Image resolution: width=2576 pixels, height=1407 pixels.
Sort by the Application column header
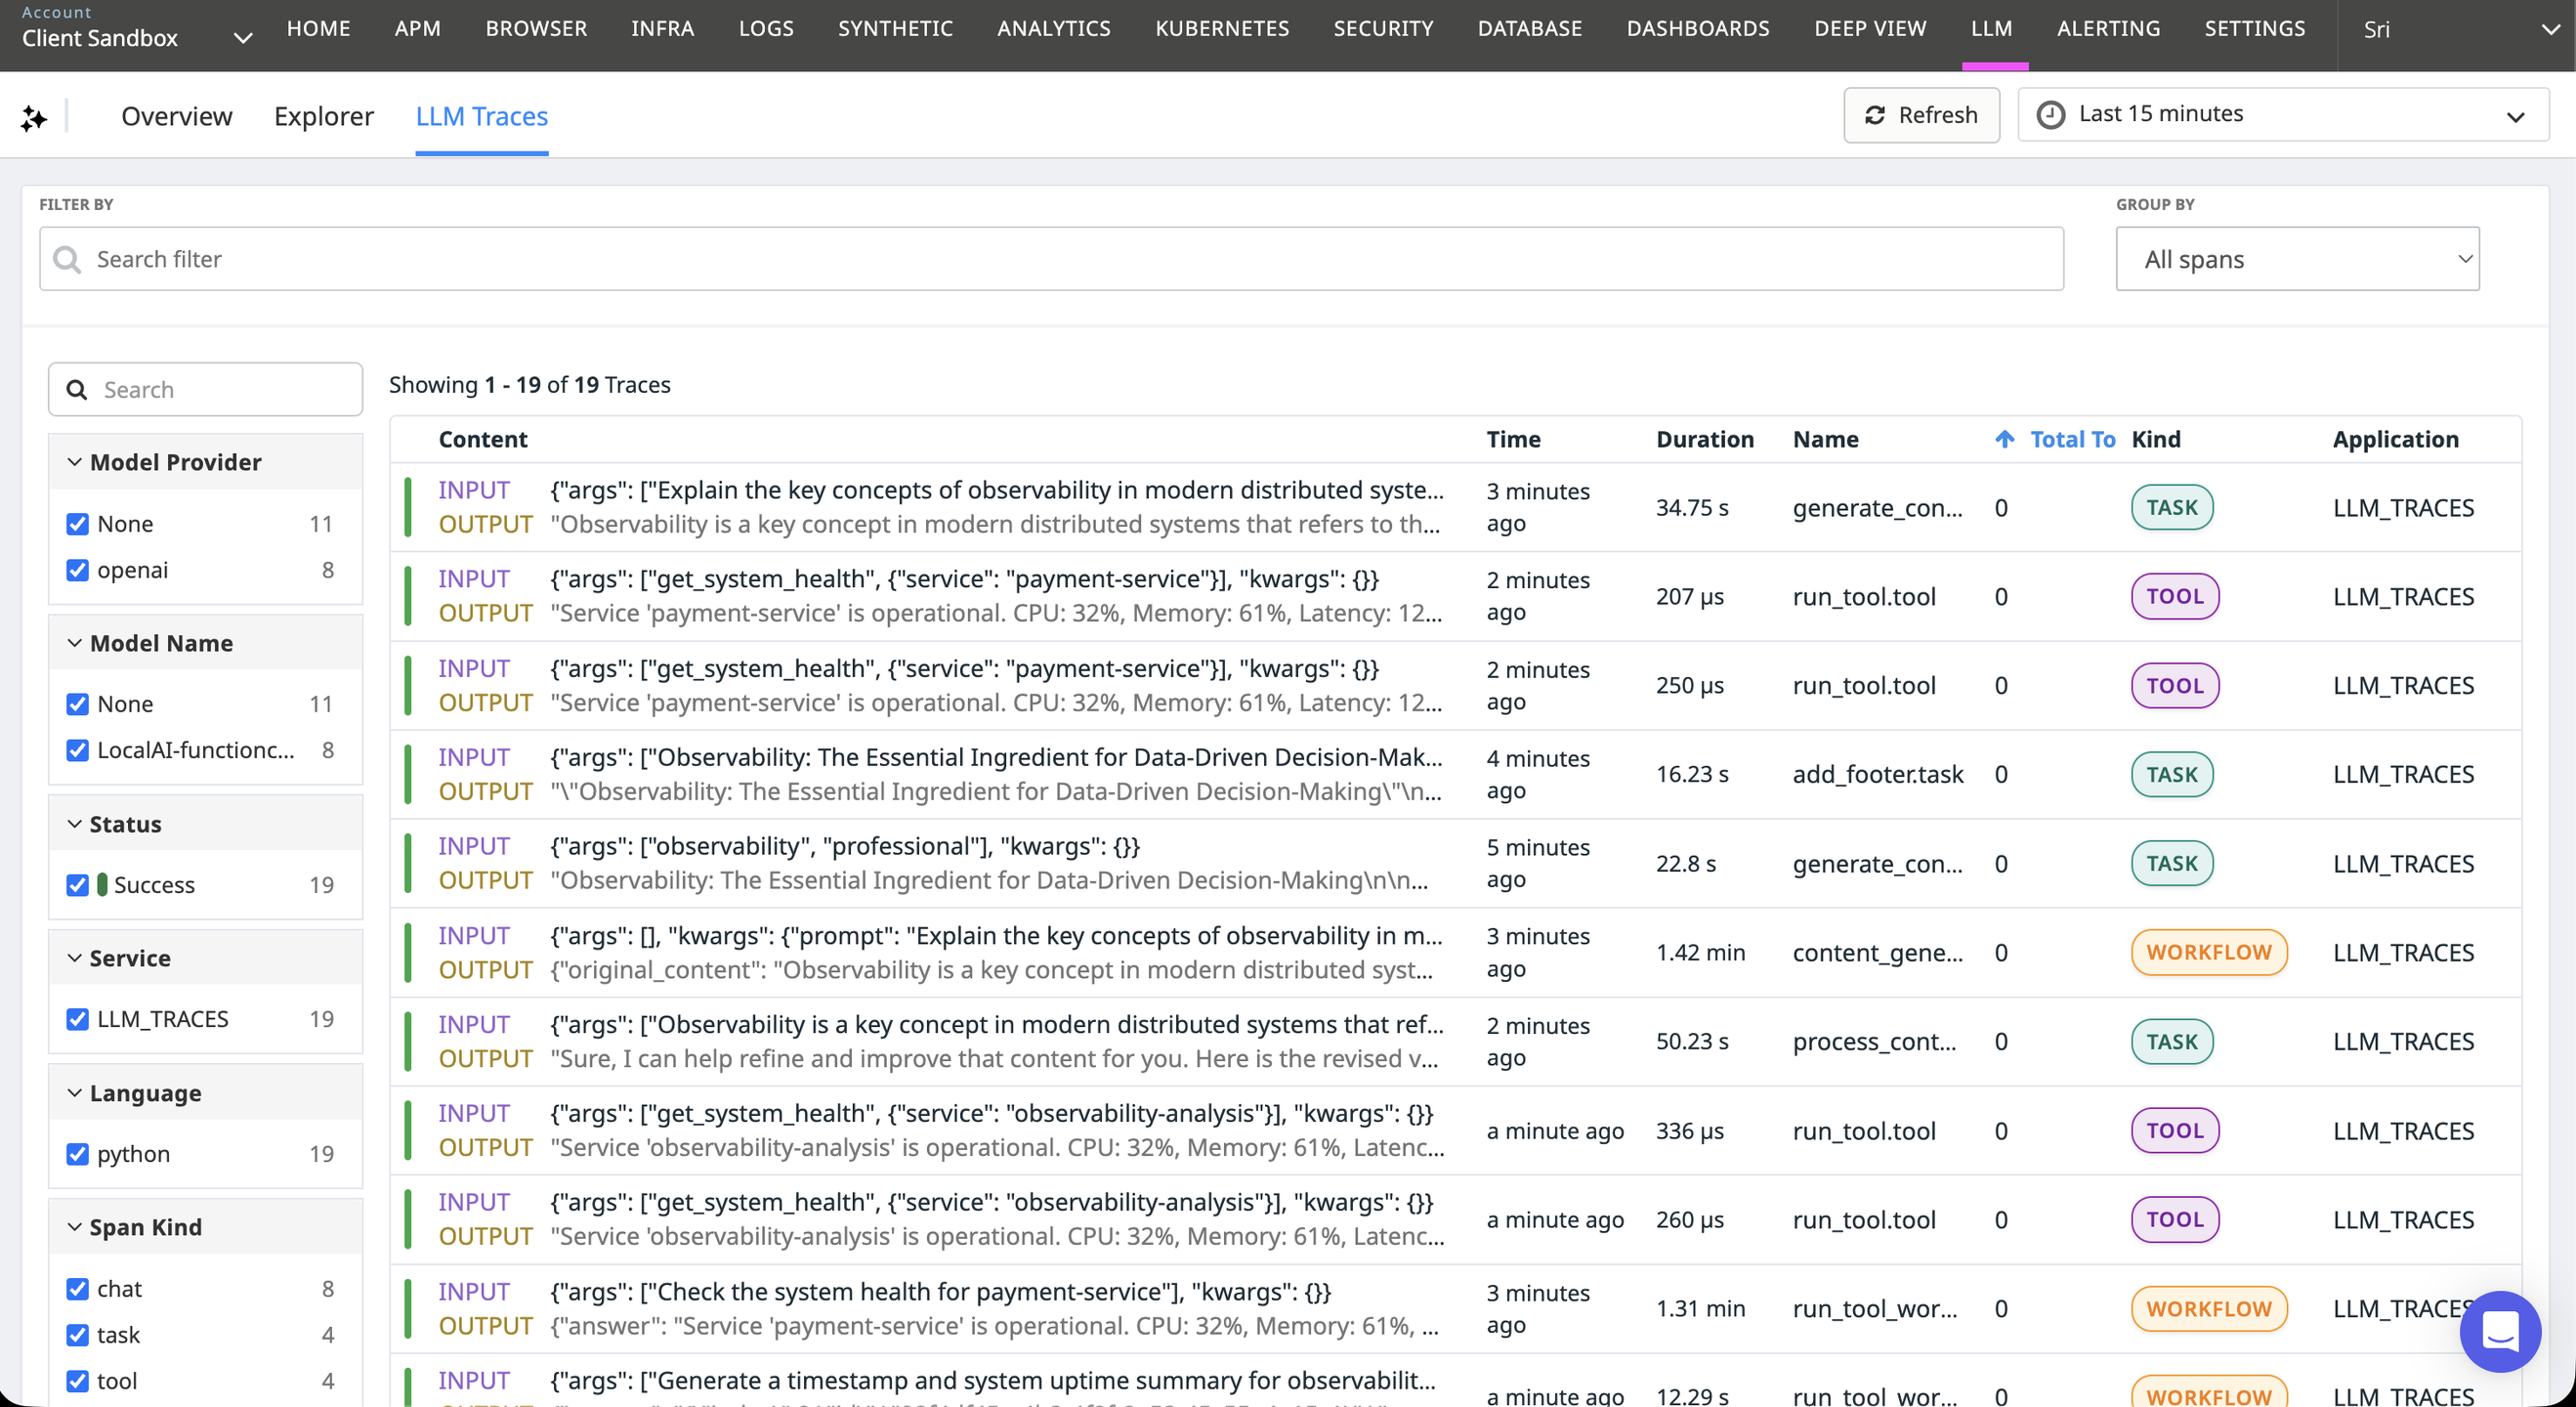pyautogui.click(x=2395, y=439)
